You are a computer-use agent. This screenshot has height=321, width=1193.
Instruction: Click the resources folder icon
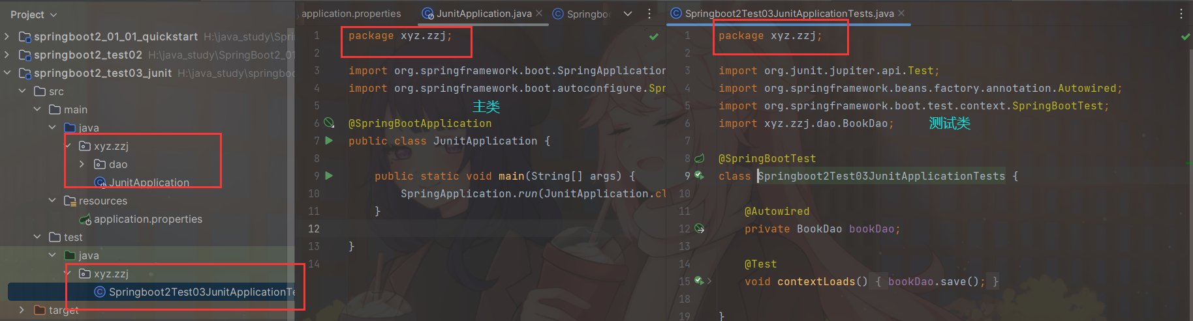(x=70, y=201)
